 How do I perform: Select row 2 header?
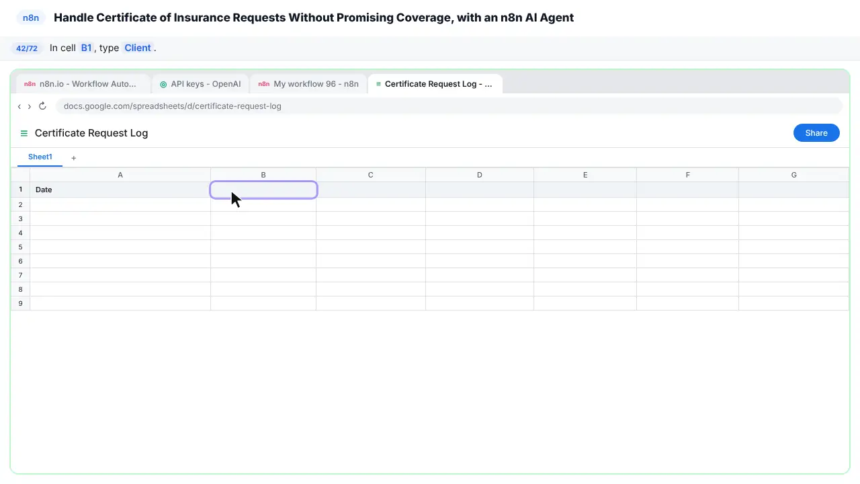[20, 204]
